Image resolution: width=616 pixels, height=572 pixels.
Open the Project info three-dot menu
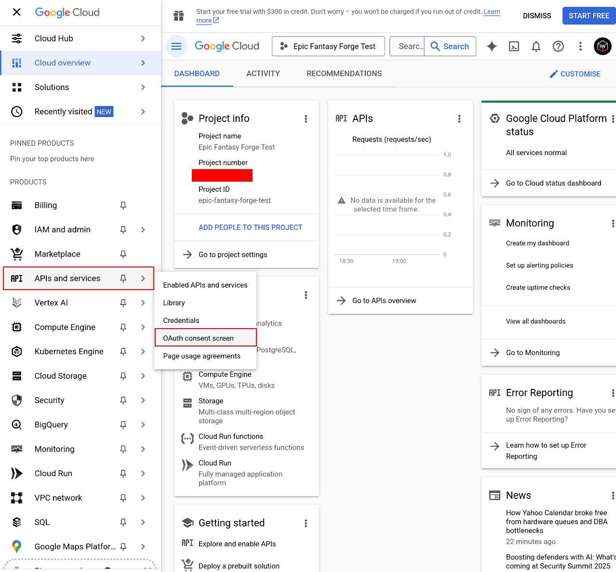tap(306, 119)
